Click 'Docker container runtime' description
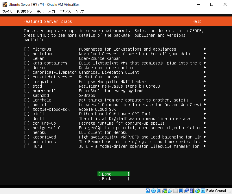 click(x=107, y=68)
